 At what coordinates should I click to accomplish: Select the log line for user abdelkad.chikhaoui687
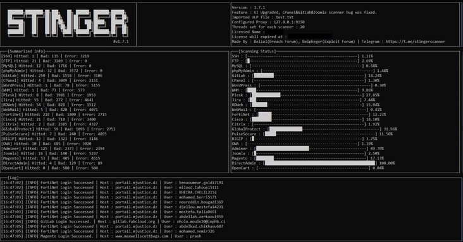click(x=112, y=226)
